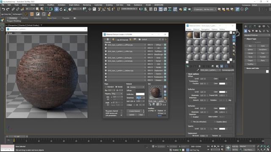This screenshot has height=152, width=271.
Task: Open Material menu in Material Editor
Action: pos(196,29)
